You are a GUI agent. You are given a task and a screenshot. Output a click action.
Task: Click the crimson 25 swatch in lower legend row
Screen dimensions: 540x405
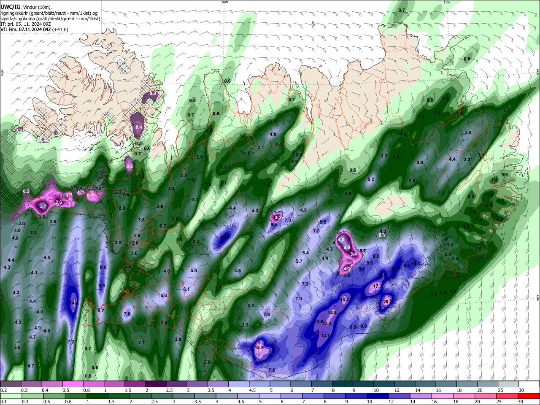[x=507, y=396]
